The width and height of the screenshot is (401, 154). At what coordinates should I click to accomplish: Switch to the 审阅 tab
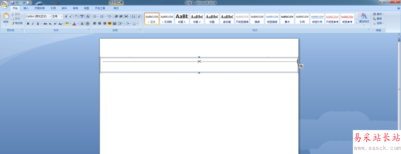point(75,8)
